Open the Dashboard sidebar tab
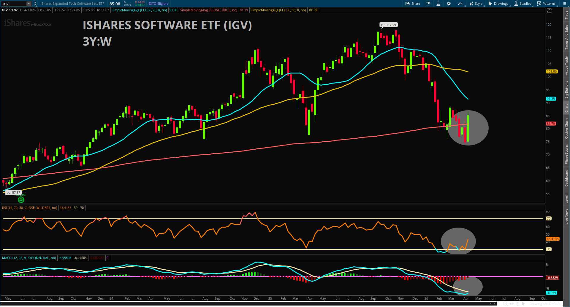Viewport: 570px width, 307px height. [566, 178]
